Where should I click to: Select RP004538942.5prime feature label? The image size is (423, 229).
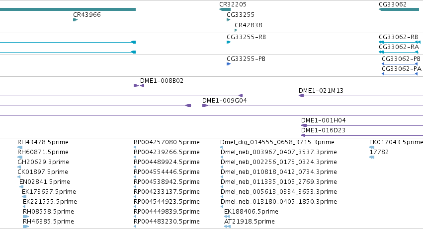pyautogui.click(x=167, y=182)
